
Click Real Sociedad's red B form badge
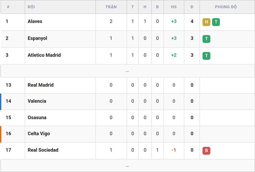coord(206,151)
